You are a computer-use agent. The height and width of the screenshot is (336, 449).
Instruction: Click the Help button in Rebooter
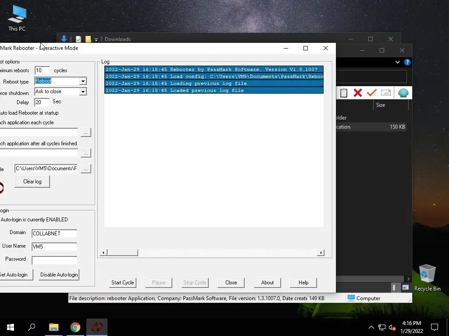click(x=303, y=283)
